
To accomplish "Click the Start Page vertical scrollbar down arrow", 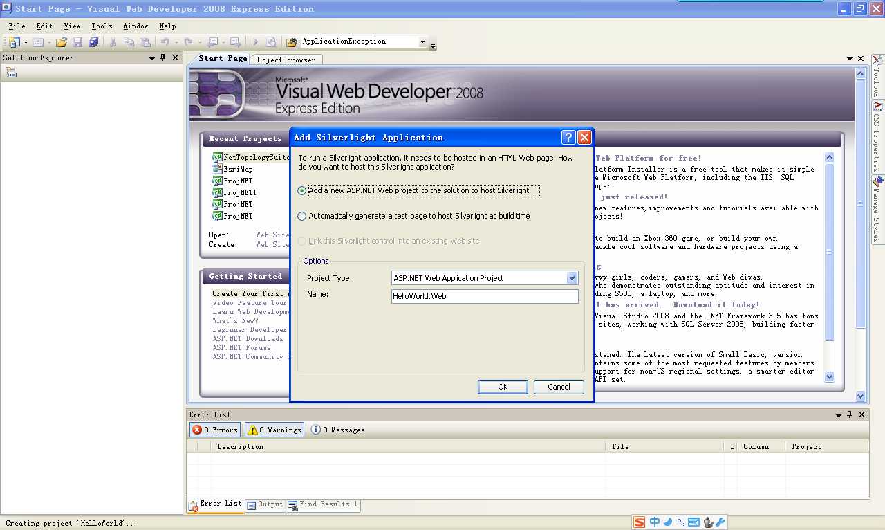I will tap(861, 396).
